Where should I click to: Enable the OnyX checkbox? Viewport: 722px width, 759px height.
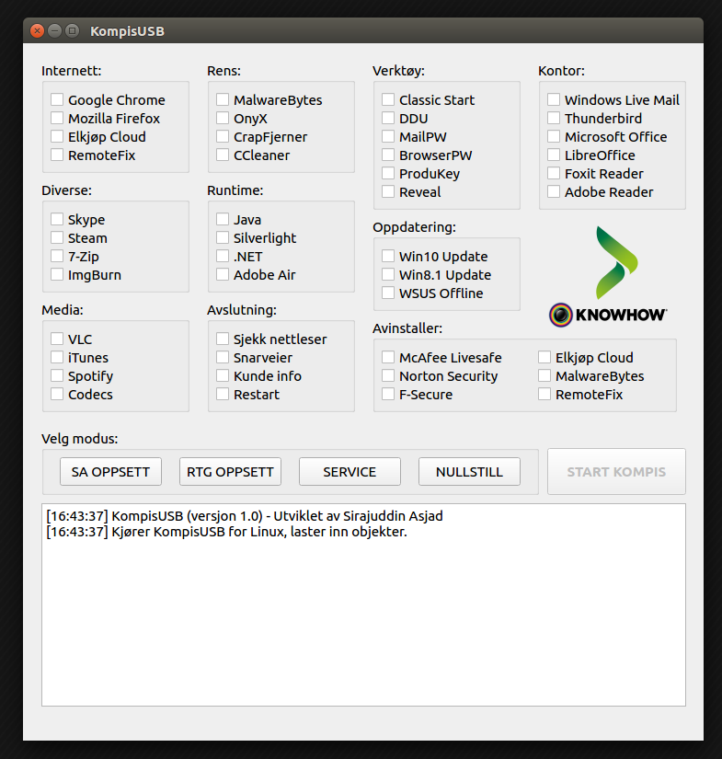click(x=223, y=118)
